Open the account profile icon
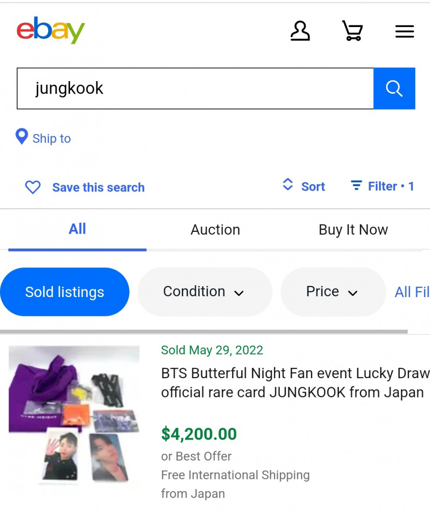The width and height of the screenshot is (430, 513). [x=300, y=31]
